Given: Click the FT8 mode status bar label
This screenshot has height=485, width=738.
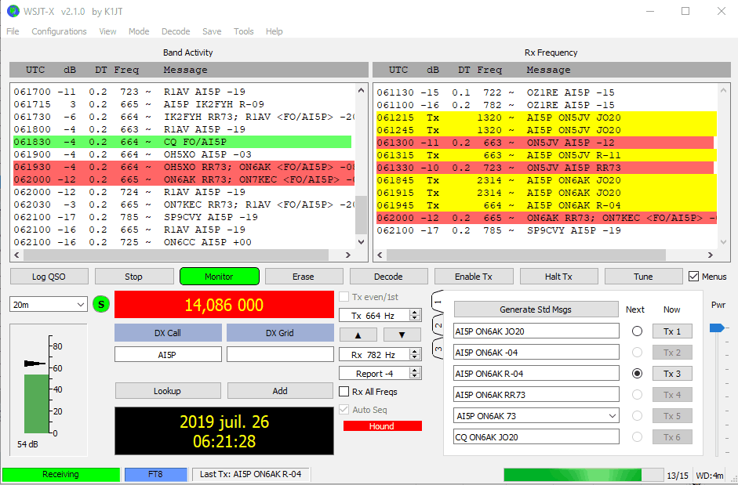Looking at the screenshot, I should [x=156, y=474].
